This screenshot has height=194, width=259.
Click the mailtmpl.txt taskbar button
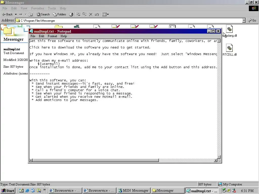(x=202, y=191)
